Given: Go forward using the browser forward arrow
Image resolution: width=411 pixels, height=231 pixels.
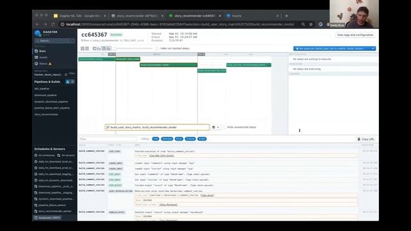Looking at the screenshot, I should coord(45,24).
